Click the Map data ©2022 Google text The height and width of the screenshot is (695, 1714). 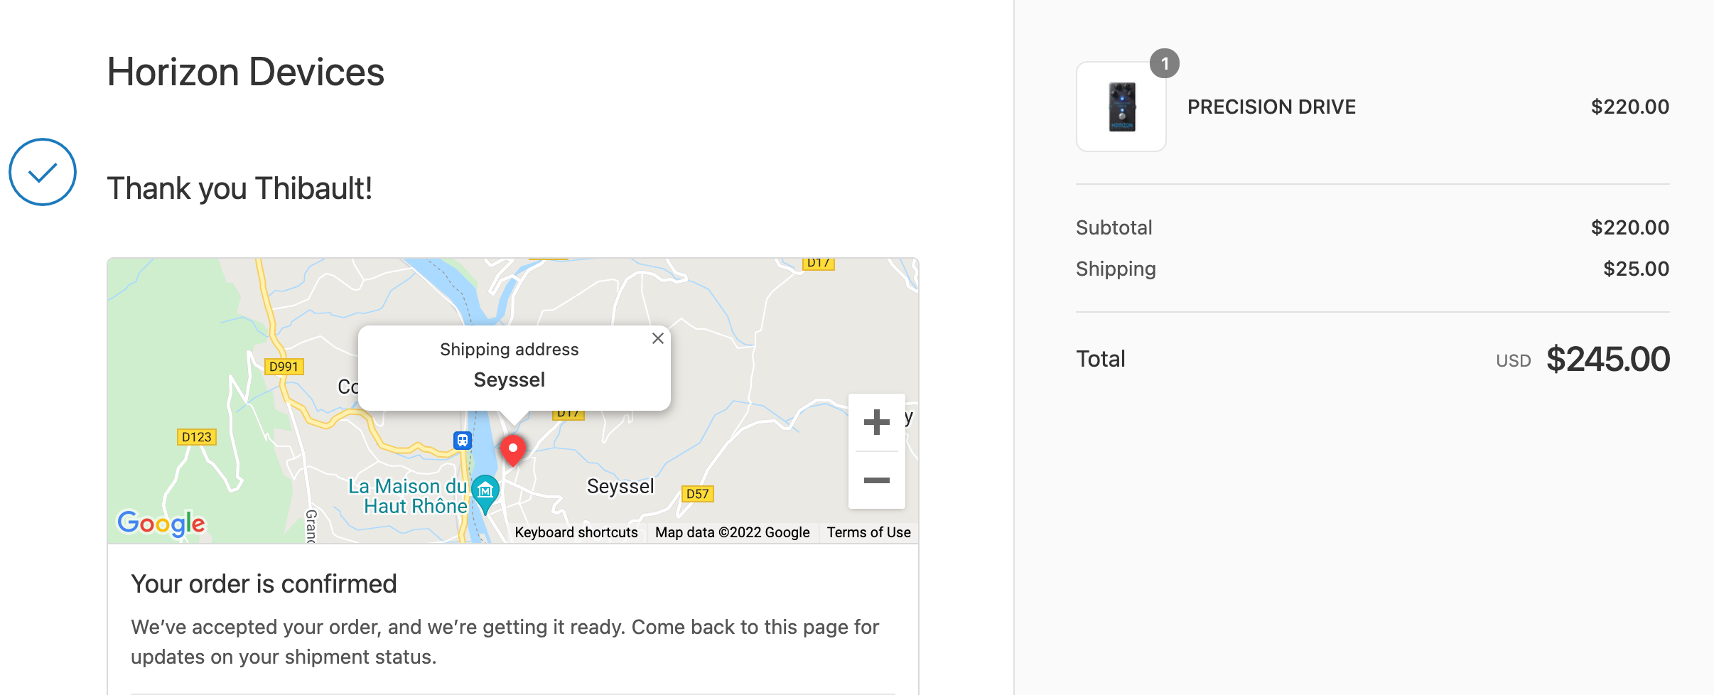click(x=732, y=532)
